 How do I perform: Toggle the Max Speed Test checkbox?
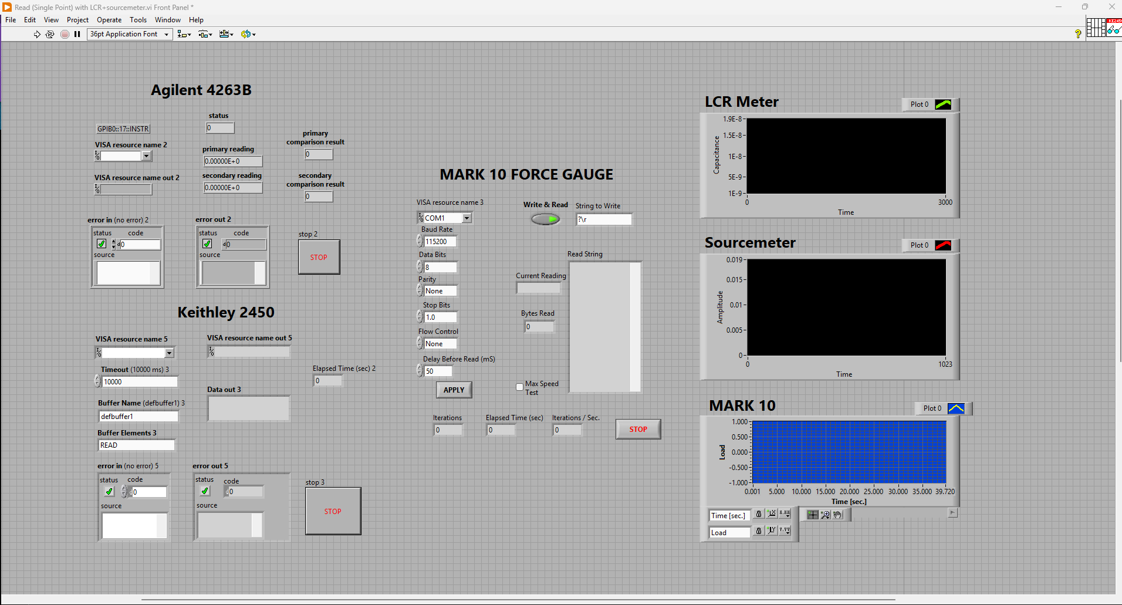click(x=519, y=387)
